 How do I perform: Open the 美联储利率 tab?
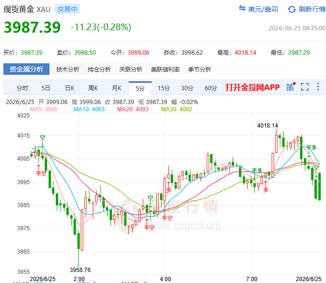click(165, 69)
